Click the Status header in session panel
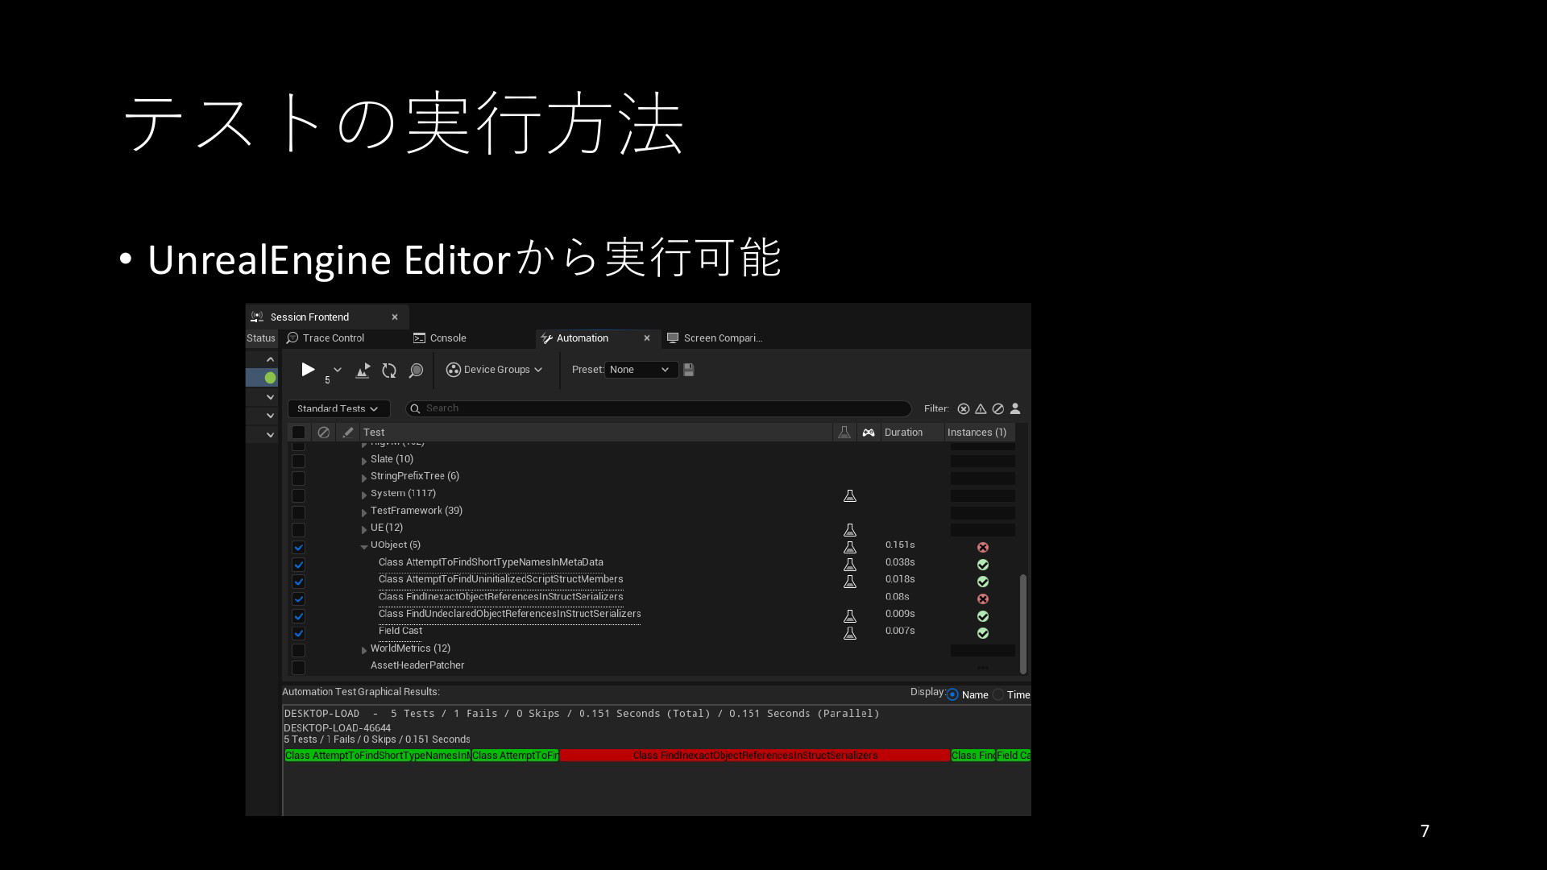 (x=261, y=338)
